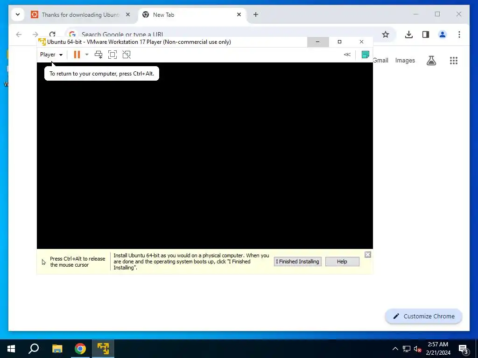This screenshot has width=478, height=358.
Task: Open Windows Start menu
Action: click(11, 349)
